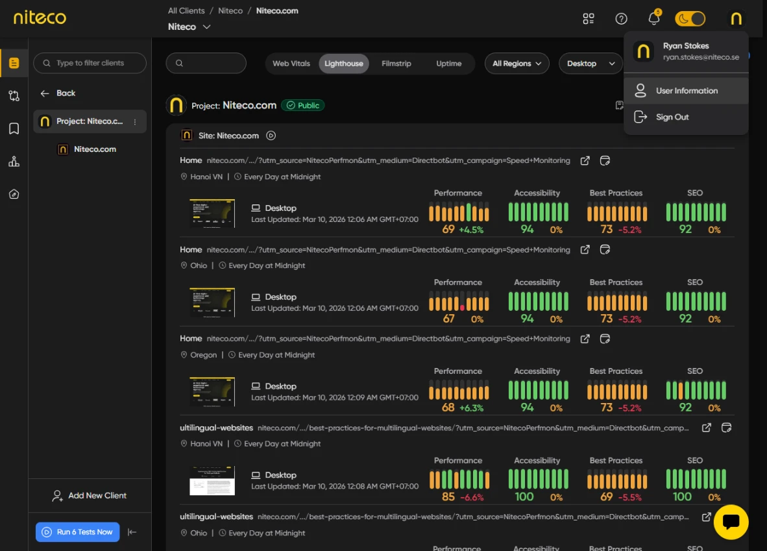Collapse the sidebar with the arrow icon
Screen dimensions: 767x551
(x=132, y=532)
